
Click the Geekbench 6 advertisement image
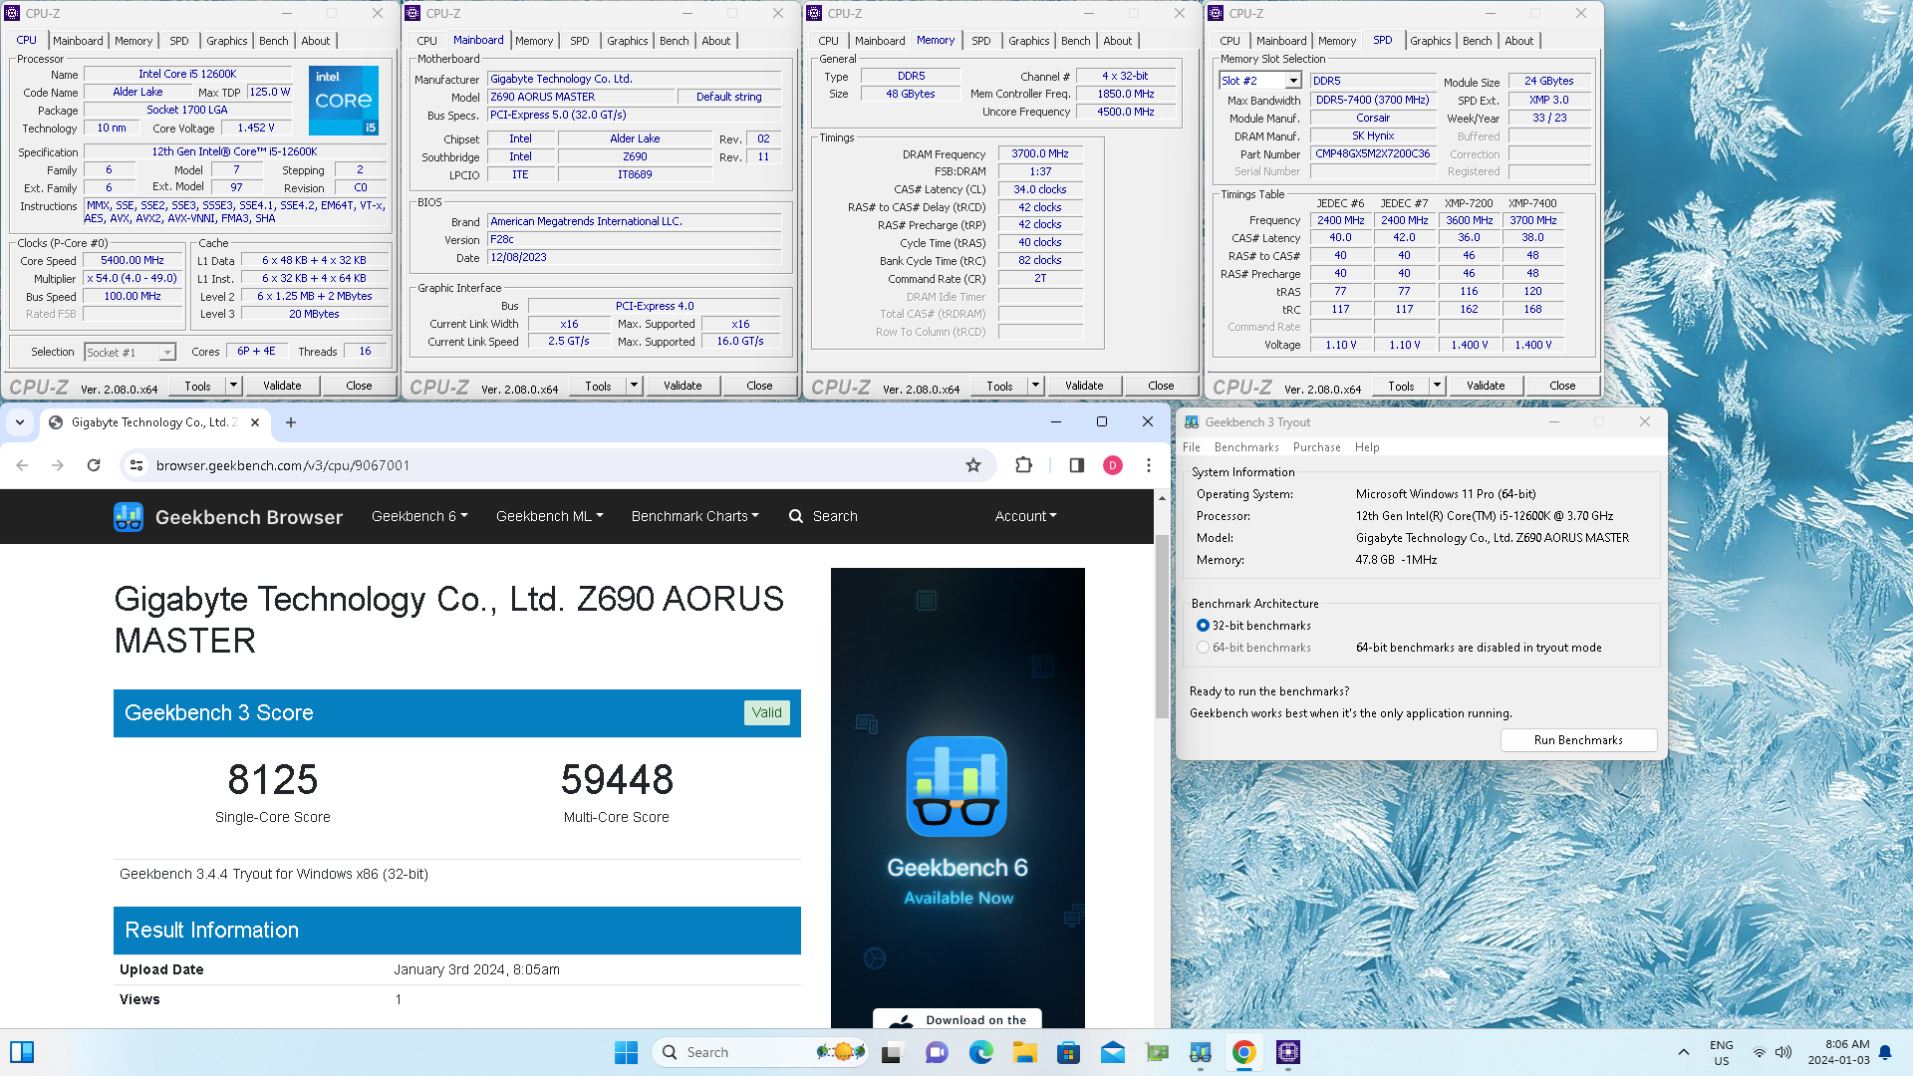957,797
